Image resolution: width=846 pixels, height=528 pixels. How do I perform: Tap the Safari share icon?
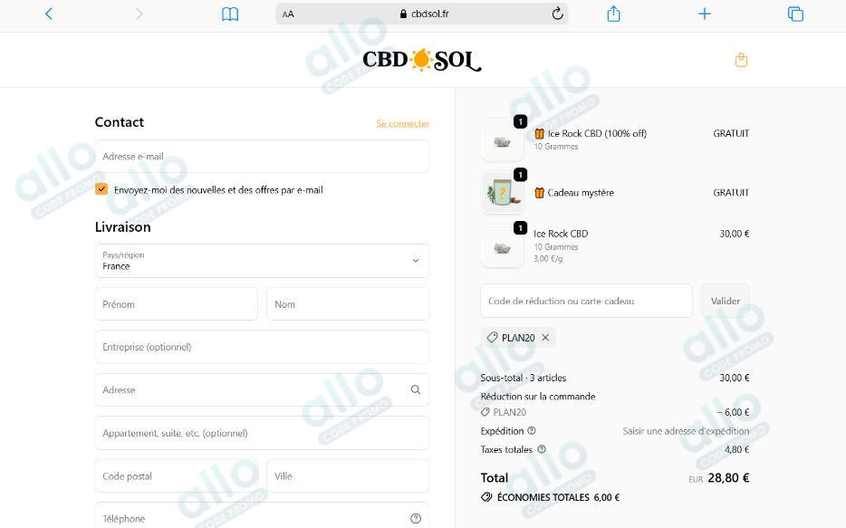pos(613,14)
